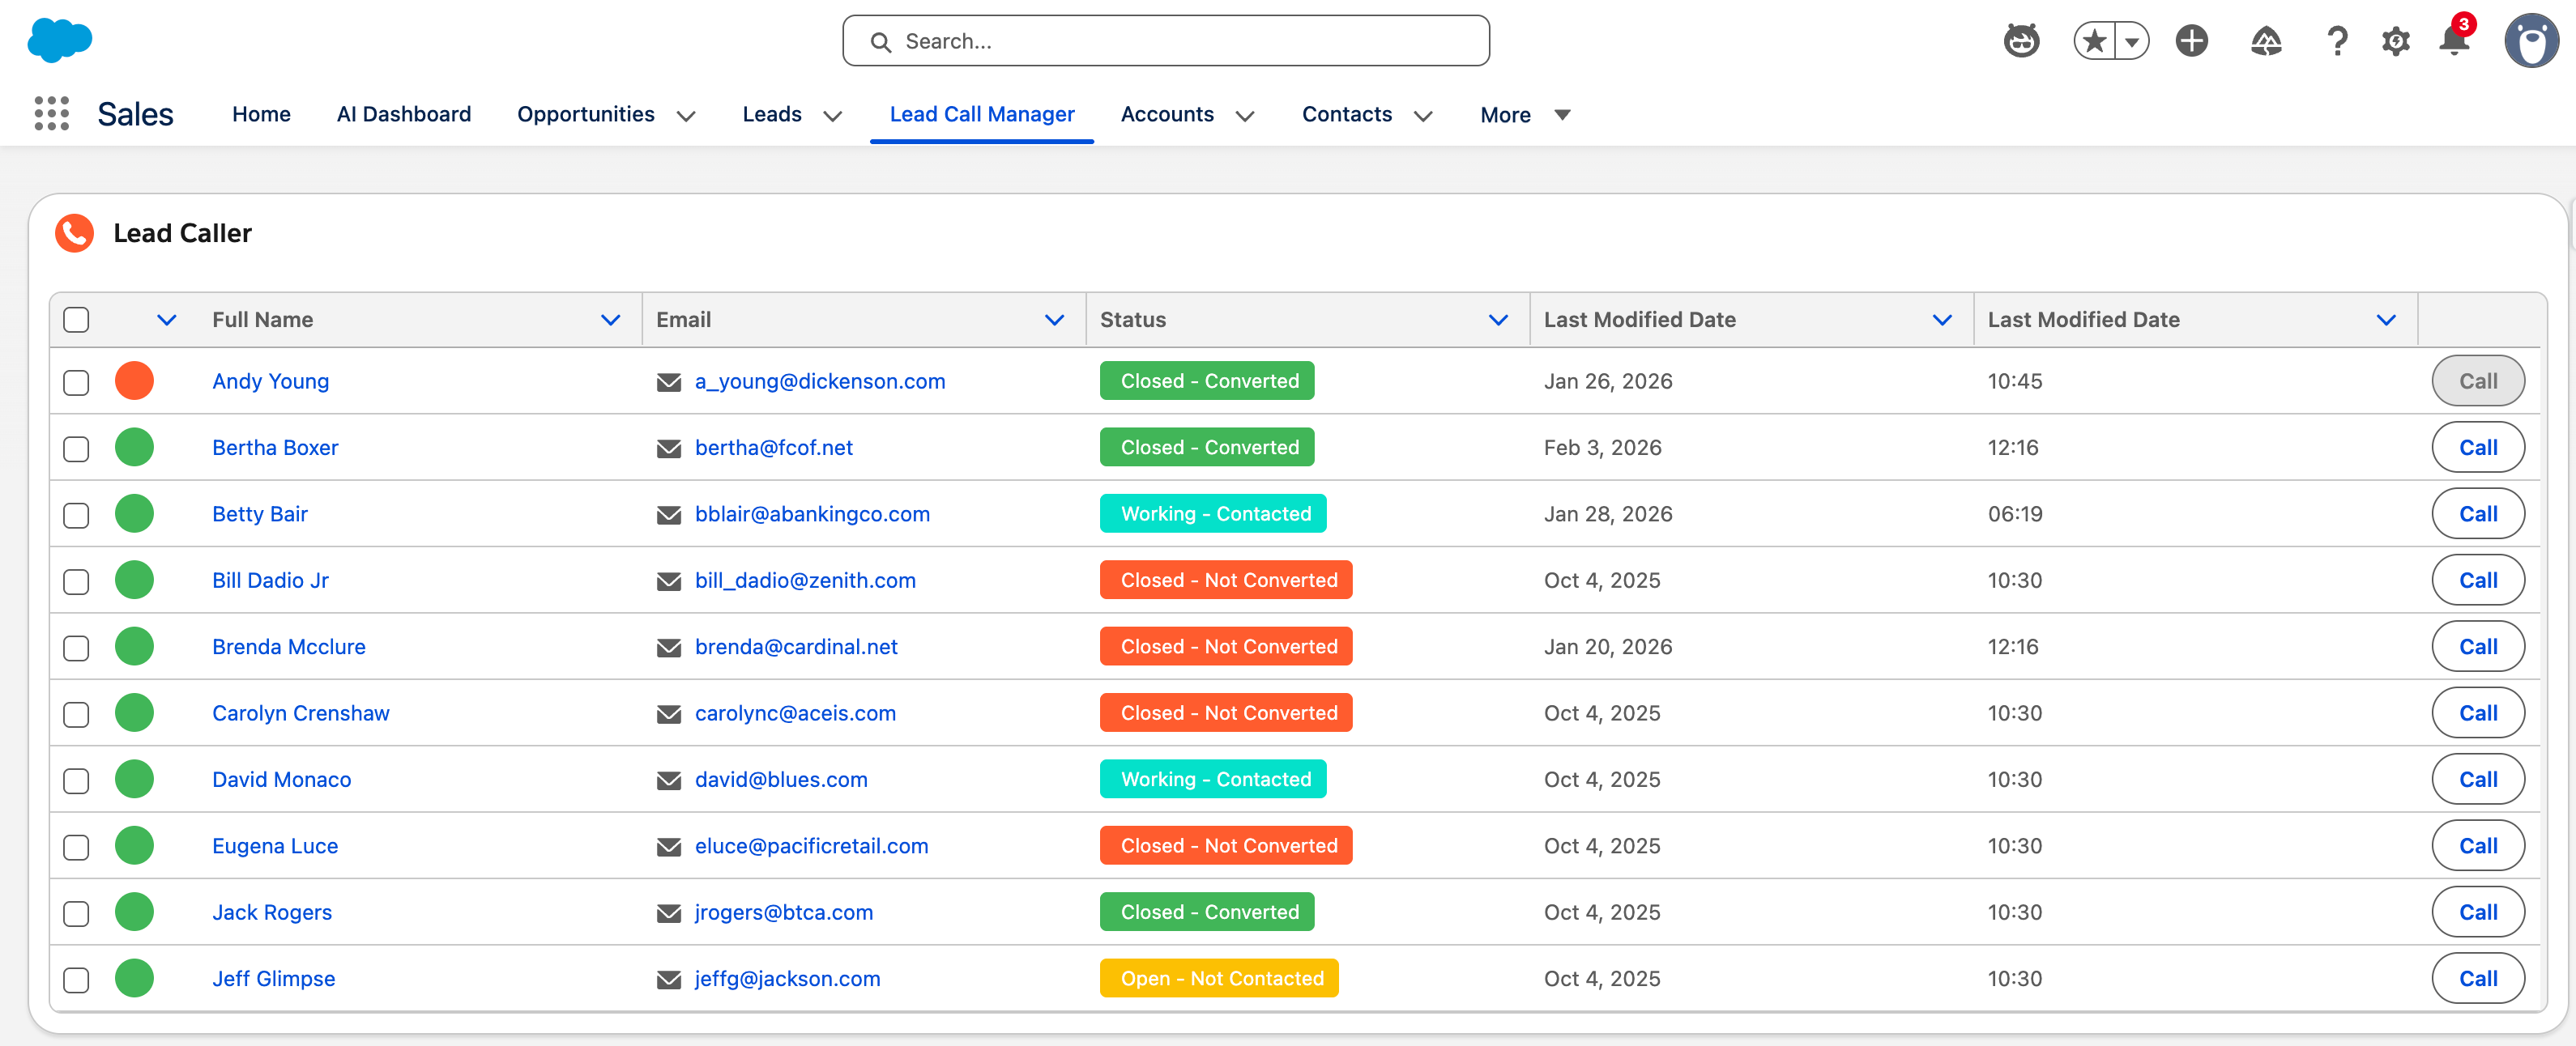Open the Carolyn Crenshaw lead link
The image size is (2576, 1046).
point(300,713)
